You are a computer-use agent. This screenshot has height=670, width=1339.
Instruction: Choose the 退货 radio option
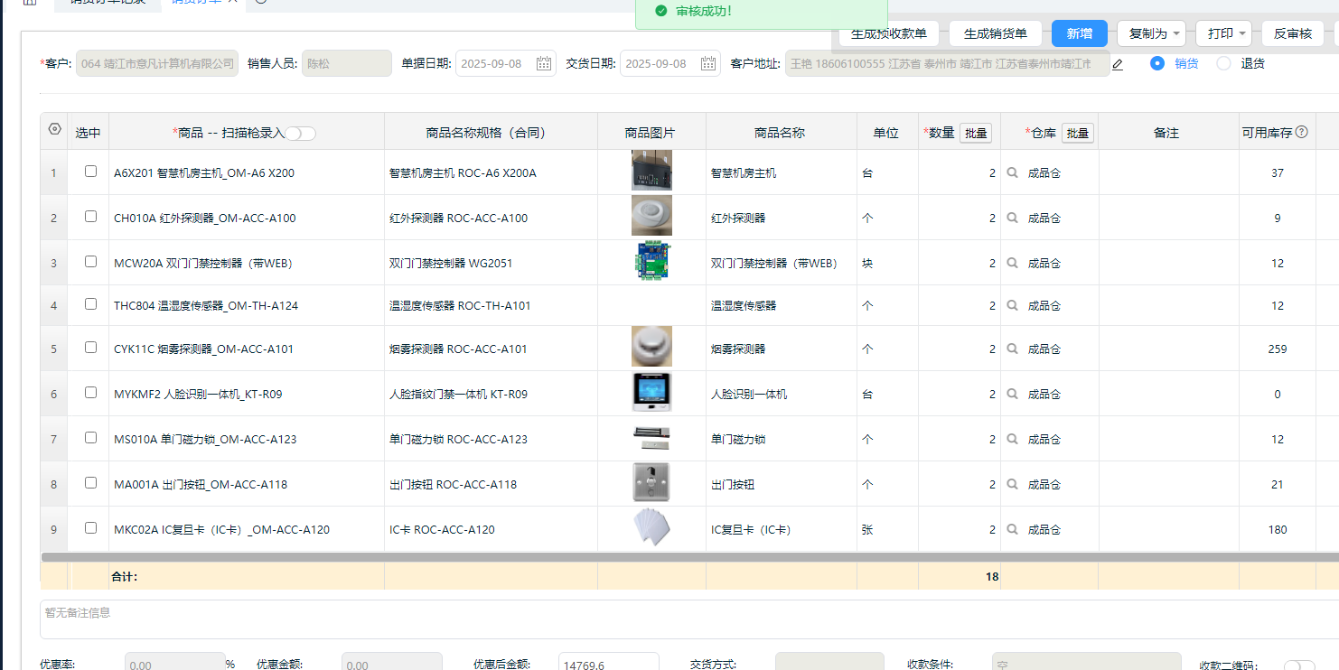pyautogui.click(x=1223, y=63)
